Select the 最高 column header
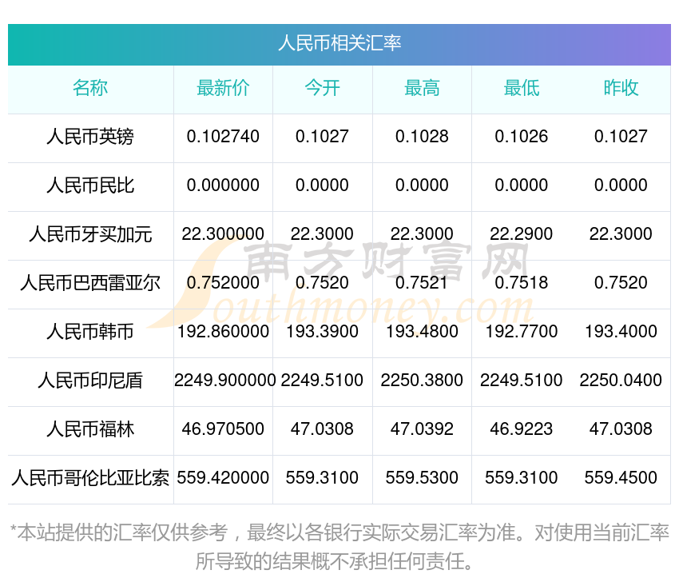Viewport: 679px width, 586px height. click(x=422, y=88)
